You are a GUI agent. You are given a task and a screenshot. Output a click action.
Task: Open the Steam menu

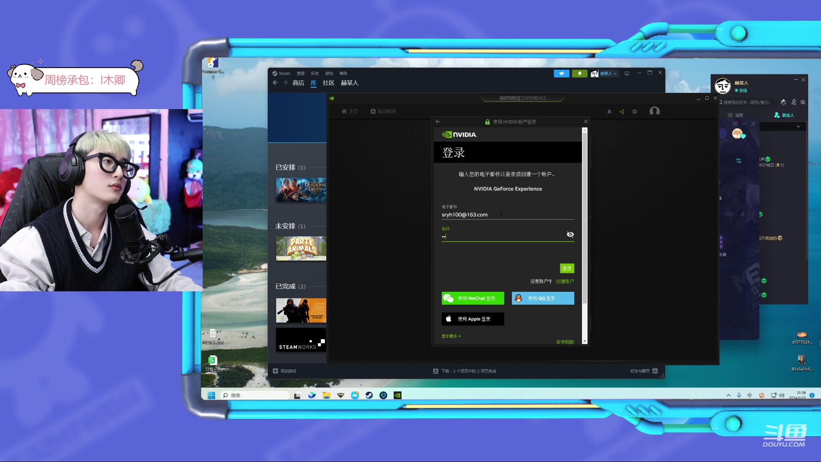(281, 73)
